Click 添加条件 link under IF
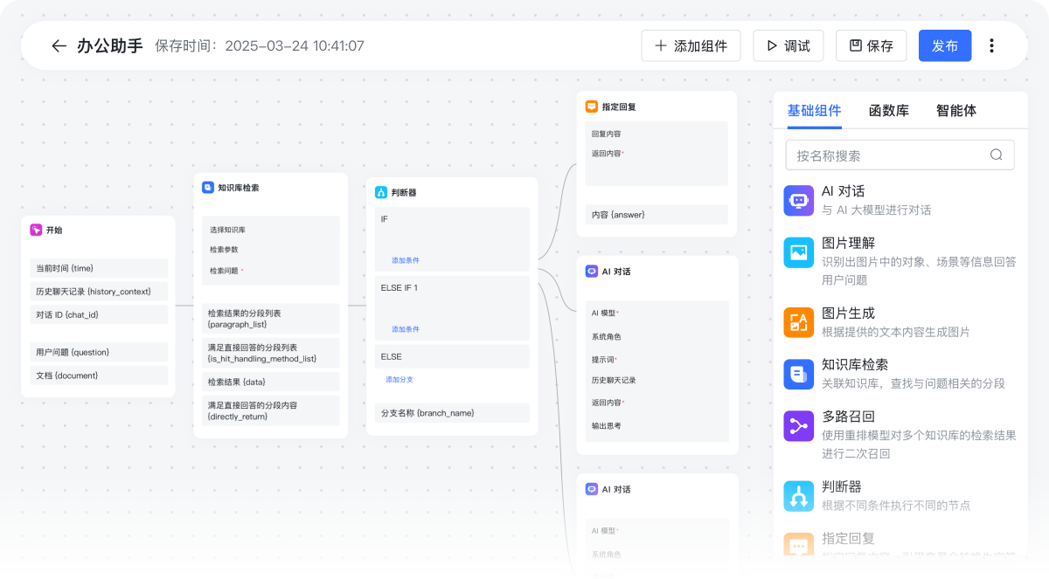 (x=405, y=260)
